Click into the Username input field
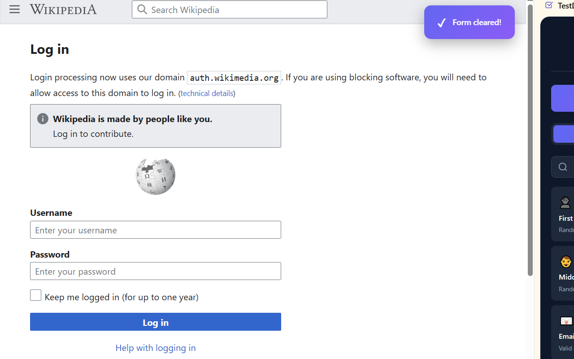Image resolution: width=574 pixels, height=359 pixels. 156,230
